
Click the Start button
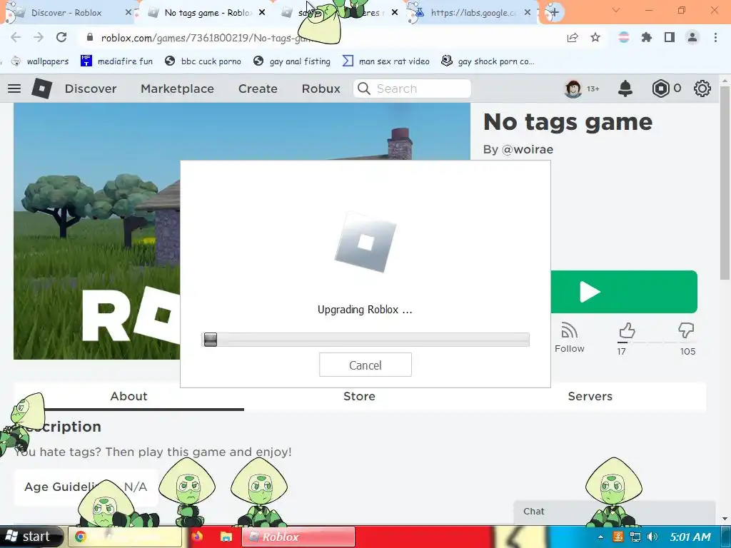pos(31,537)
